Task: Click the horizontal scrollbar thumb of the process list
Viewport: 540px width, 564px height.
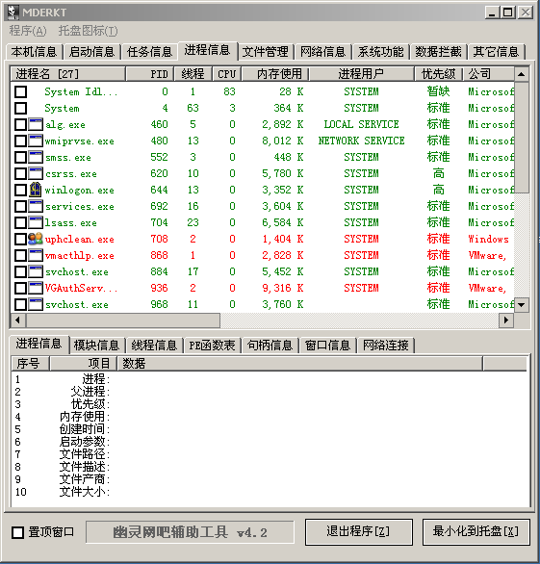Action: point(123,320)
